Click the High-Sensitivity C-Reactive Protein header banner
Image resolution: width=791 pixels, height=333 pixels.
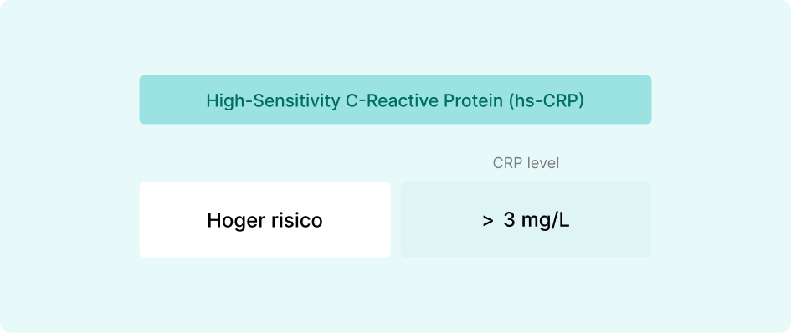395,100
